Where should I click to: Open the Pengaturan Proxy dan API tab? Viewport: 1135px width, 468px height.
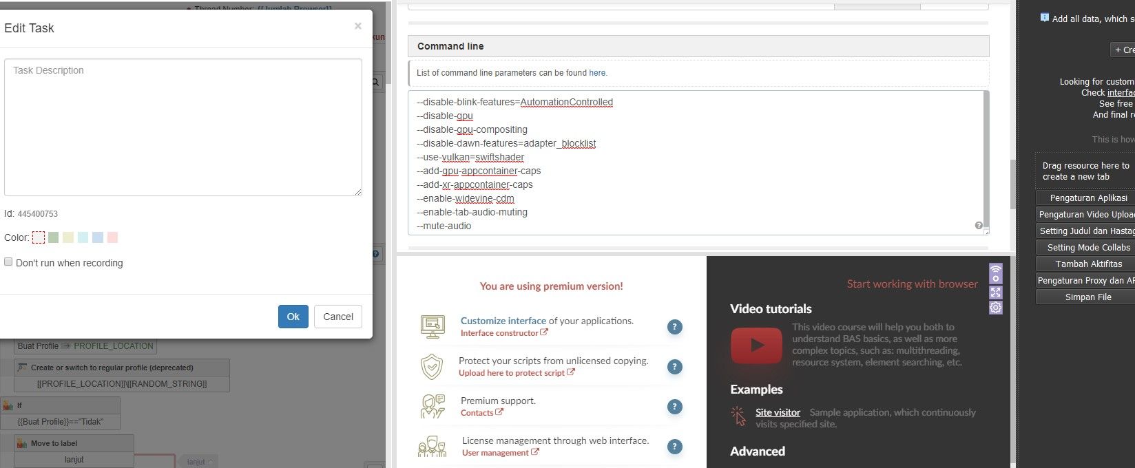point(1085,281)
